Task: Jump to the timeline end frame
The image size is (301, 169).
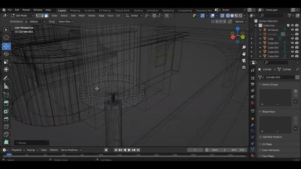Action: coord(138,150)
